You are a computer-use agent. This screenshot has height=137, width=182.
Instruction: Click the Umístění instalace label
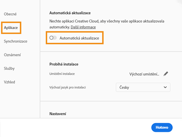click(62, 74)
